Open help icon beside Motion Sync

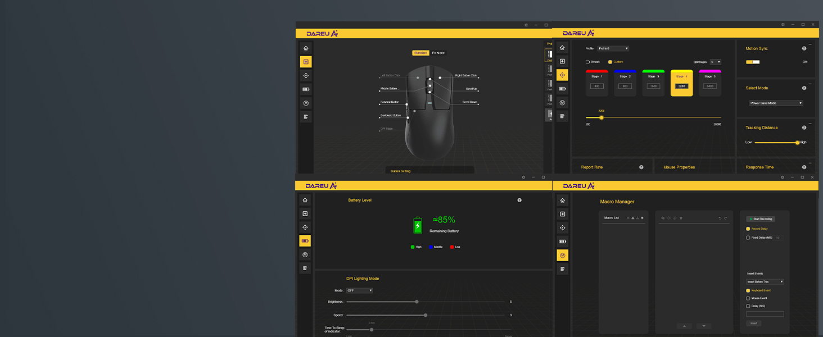[x=804, y=48]
